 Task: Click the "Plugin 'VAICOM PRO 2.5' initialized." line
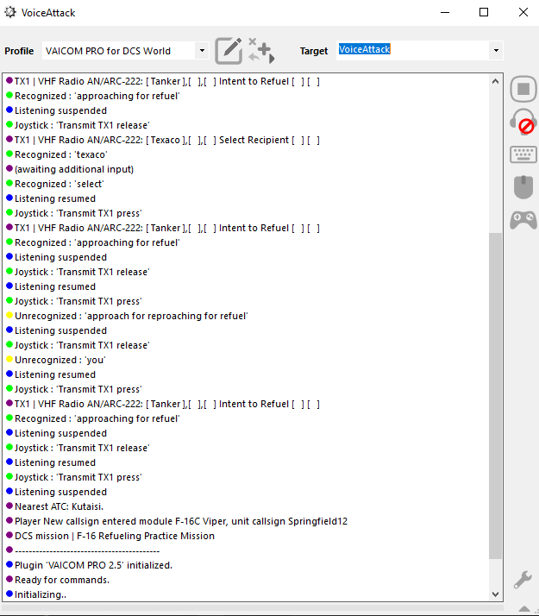pos(90,565)
